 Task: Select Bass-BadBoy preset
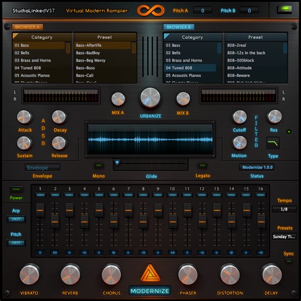(102, 53)
